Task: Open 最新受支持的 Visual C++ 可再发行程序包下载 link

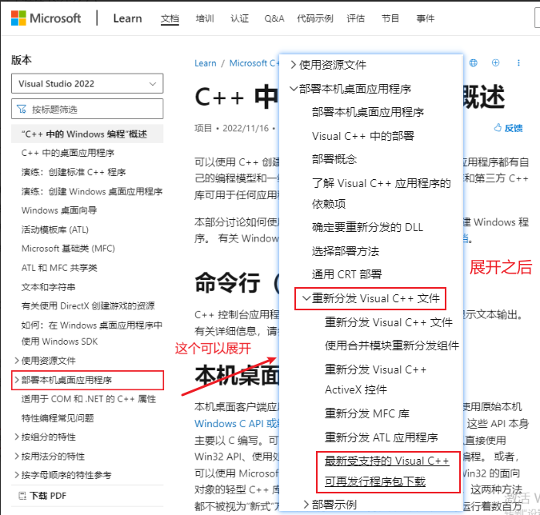Action: click(x=387, y=471)
